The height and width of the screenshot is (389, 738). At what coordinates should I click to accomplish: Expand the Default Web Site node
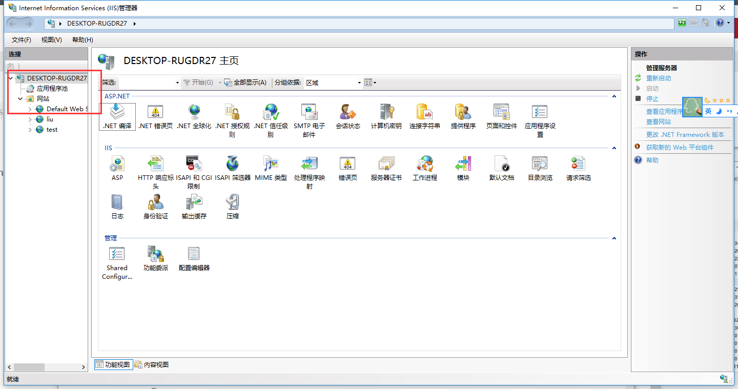(x=30, y=109)
